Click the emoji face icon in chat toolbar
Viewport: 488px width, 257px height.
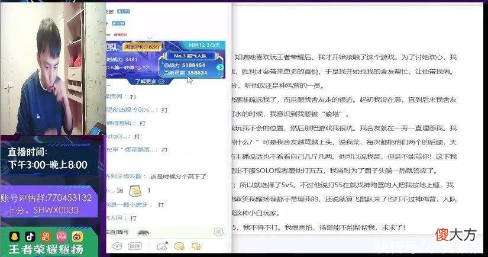pos(117,246)
